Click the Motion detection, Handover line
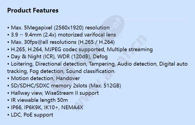195x125 pixels. [x=44, y=78]
